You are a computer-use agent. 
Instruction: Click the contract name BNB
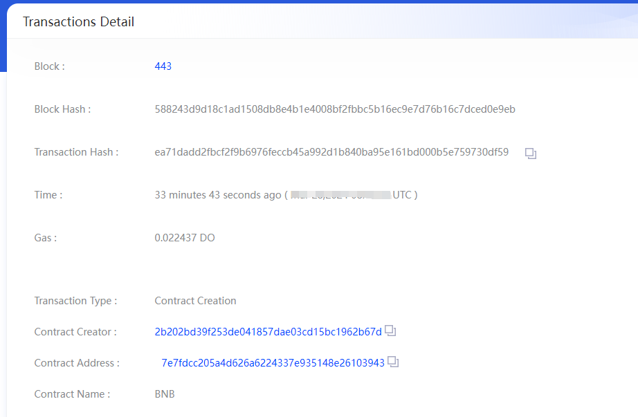click(165, 394)
